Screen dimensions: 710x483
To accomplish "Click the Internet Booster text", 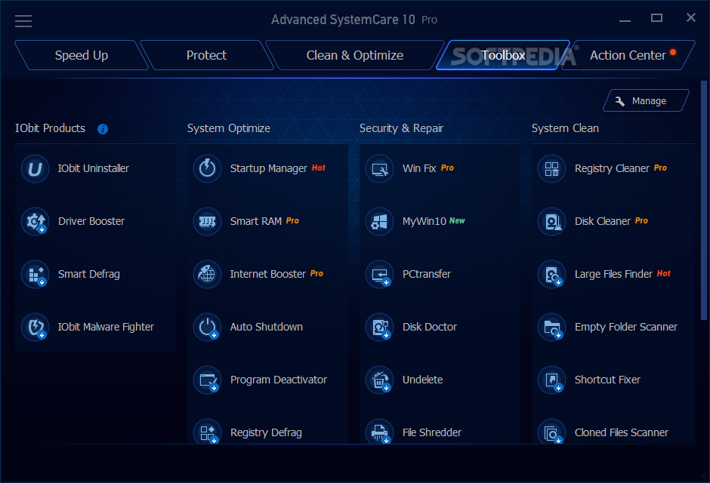I will pos(268,275).
